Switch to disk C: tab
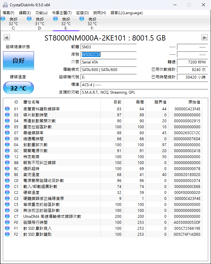 coord(13,23)
